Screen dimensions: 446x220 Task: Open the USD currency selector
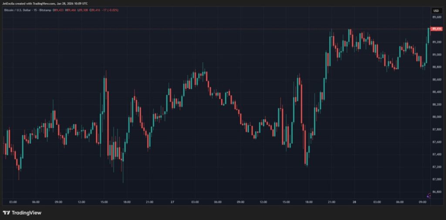[436, 10]
